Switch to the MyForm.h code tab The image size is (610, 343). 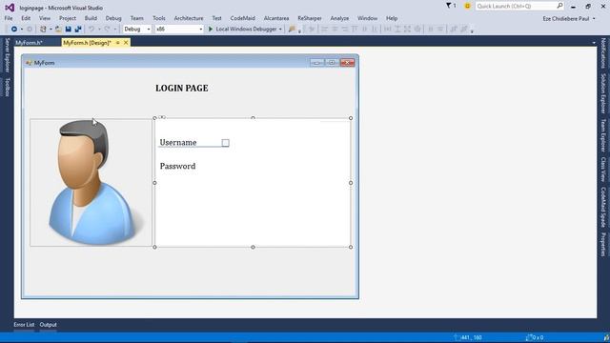click(30, 43)
